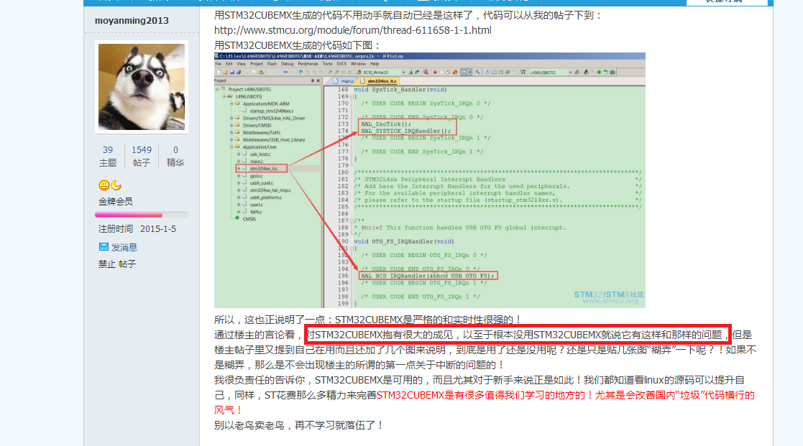
Task: Click the crescent moon rank icon
Action: tap(116, 185)
